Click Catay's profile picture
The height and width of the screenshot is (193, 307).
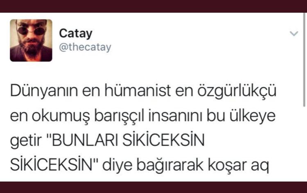(x=31, y=41)
